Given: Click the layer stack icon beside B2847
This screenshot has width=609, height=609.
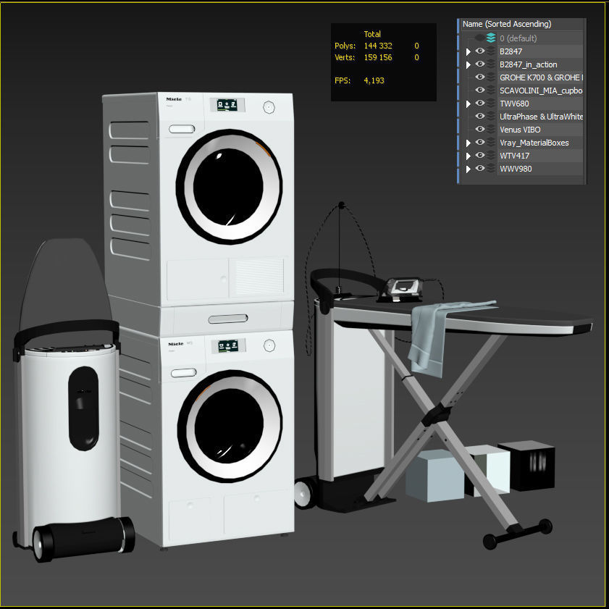Looking at the screenshot, I should (x=490, y=51).
